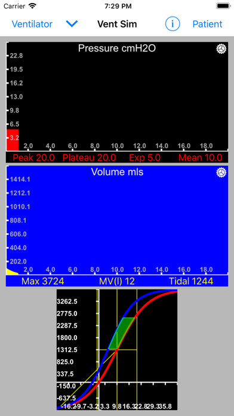Screen dimensions: 234x416
Task: Click the green loop area in compliance graph
Action: point(122,333)
